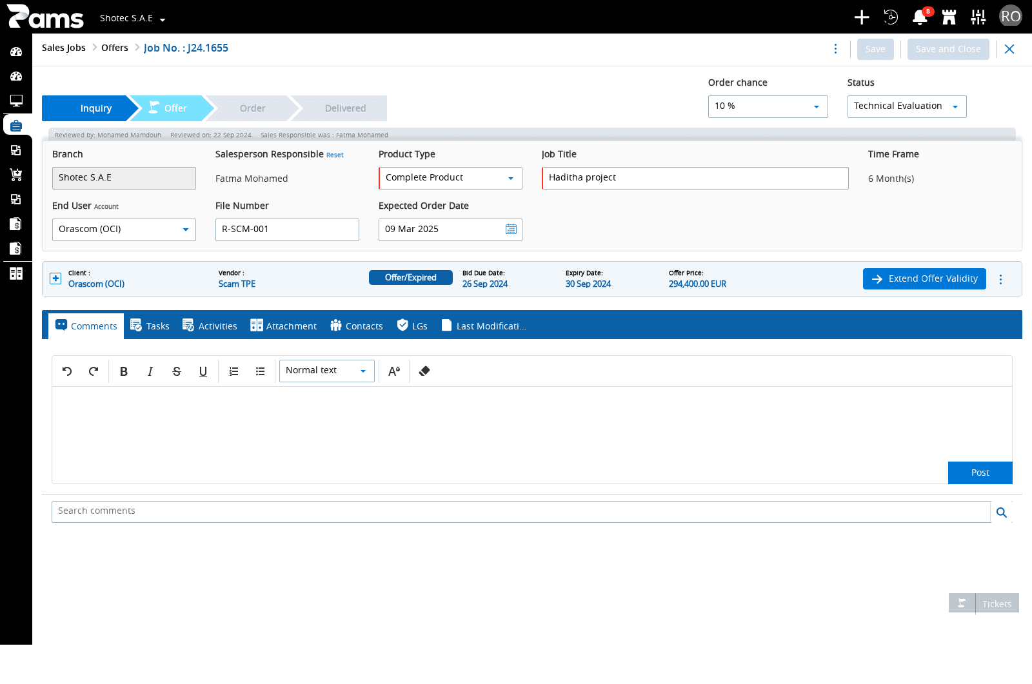Open the second dashboard gauge sidebar icon
The image size is (1032, 684).
click(x=16, y=76)
